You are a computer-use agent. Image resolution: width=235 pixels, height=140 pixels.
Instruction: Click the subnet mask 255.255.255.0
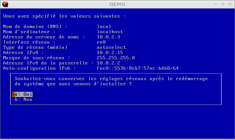(x=116, y=58)
